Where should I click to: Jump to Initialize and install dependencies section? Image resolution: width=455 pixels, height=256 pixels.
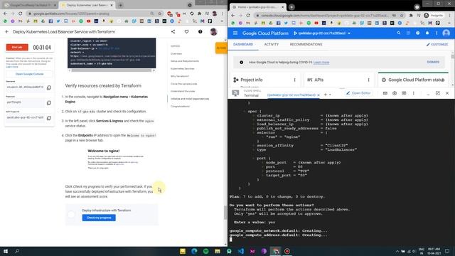coord(190,99)
